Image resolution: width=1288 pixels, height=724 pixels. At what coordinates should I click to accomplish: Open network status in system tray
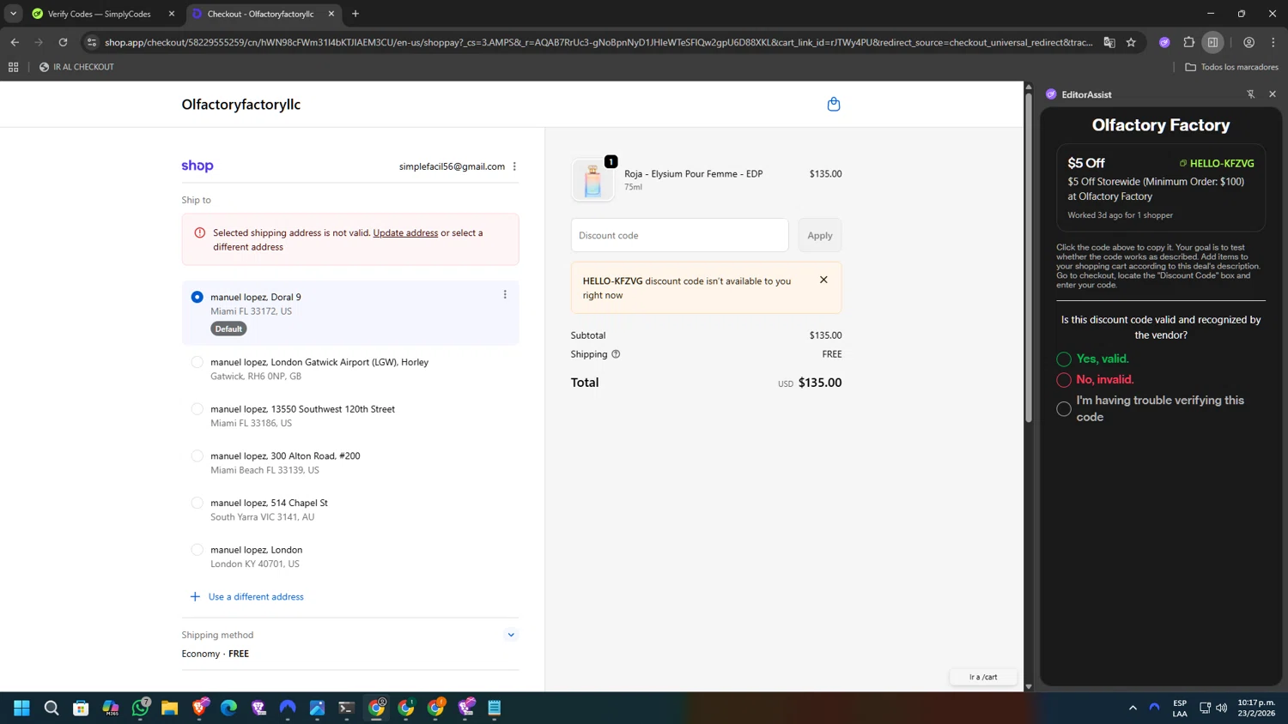click(1205, 708)
